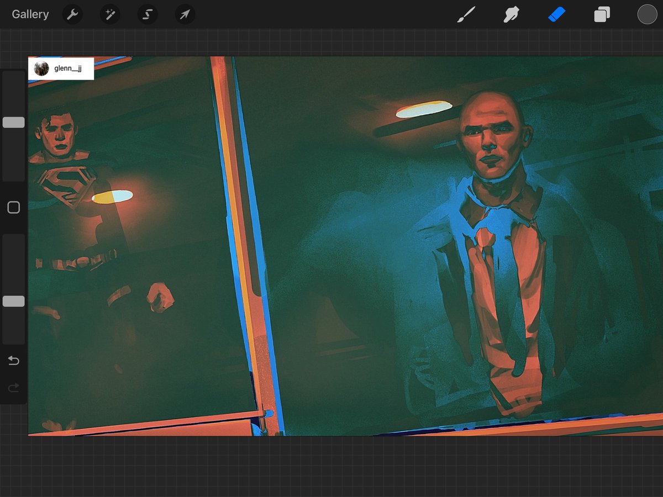The image size is (663, 497).
Task: Open the Selection tool
Action: 148,14
